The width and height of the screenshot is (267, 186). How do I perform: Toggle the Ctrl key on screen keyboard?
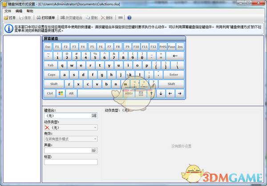tap(49, 93)
